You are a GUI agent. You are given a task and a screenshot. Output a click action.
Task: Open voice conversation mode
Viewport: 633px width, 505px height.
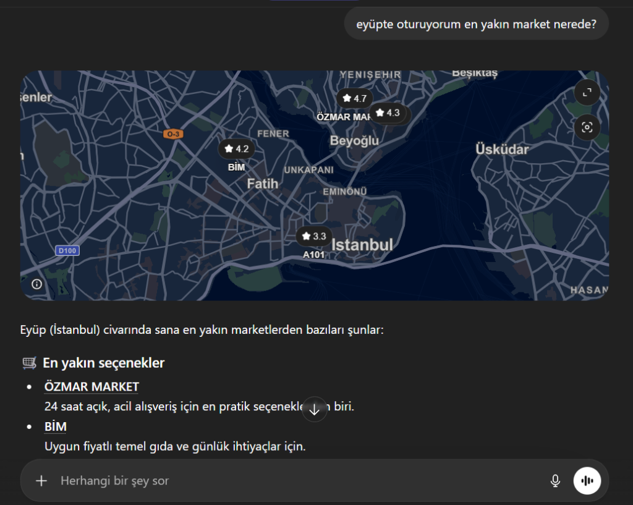587,480
